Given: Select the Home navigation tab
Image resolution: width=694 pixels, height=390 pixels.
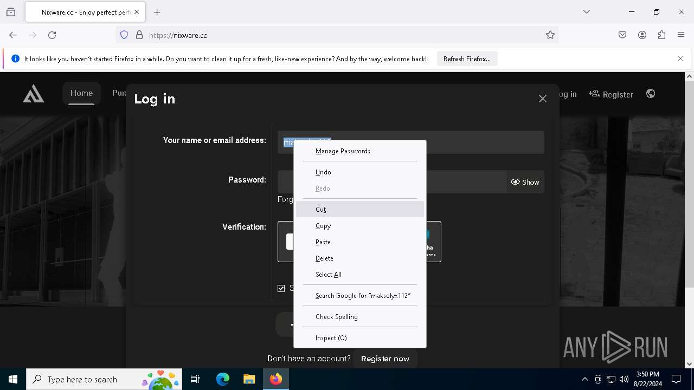Looking at the screenshot, I should coord(81,93).
